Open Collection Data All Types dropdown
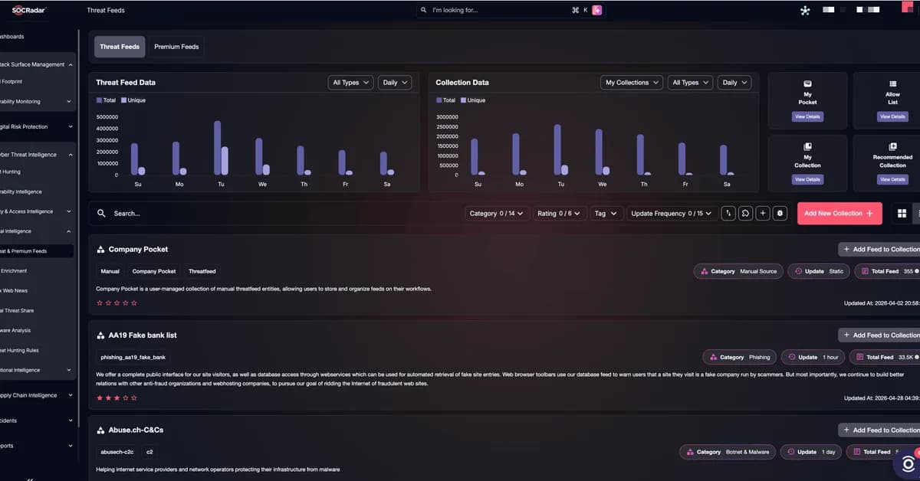920x481 pixels. coord(690,83)
